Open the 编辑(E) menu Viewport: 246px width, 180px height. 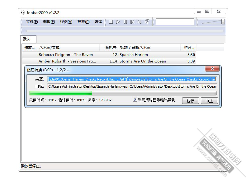49,22
